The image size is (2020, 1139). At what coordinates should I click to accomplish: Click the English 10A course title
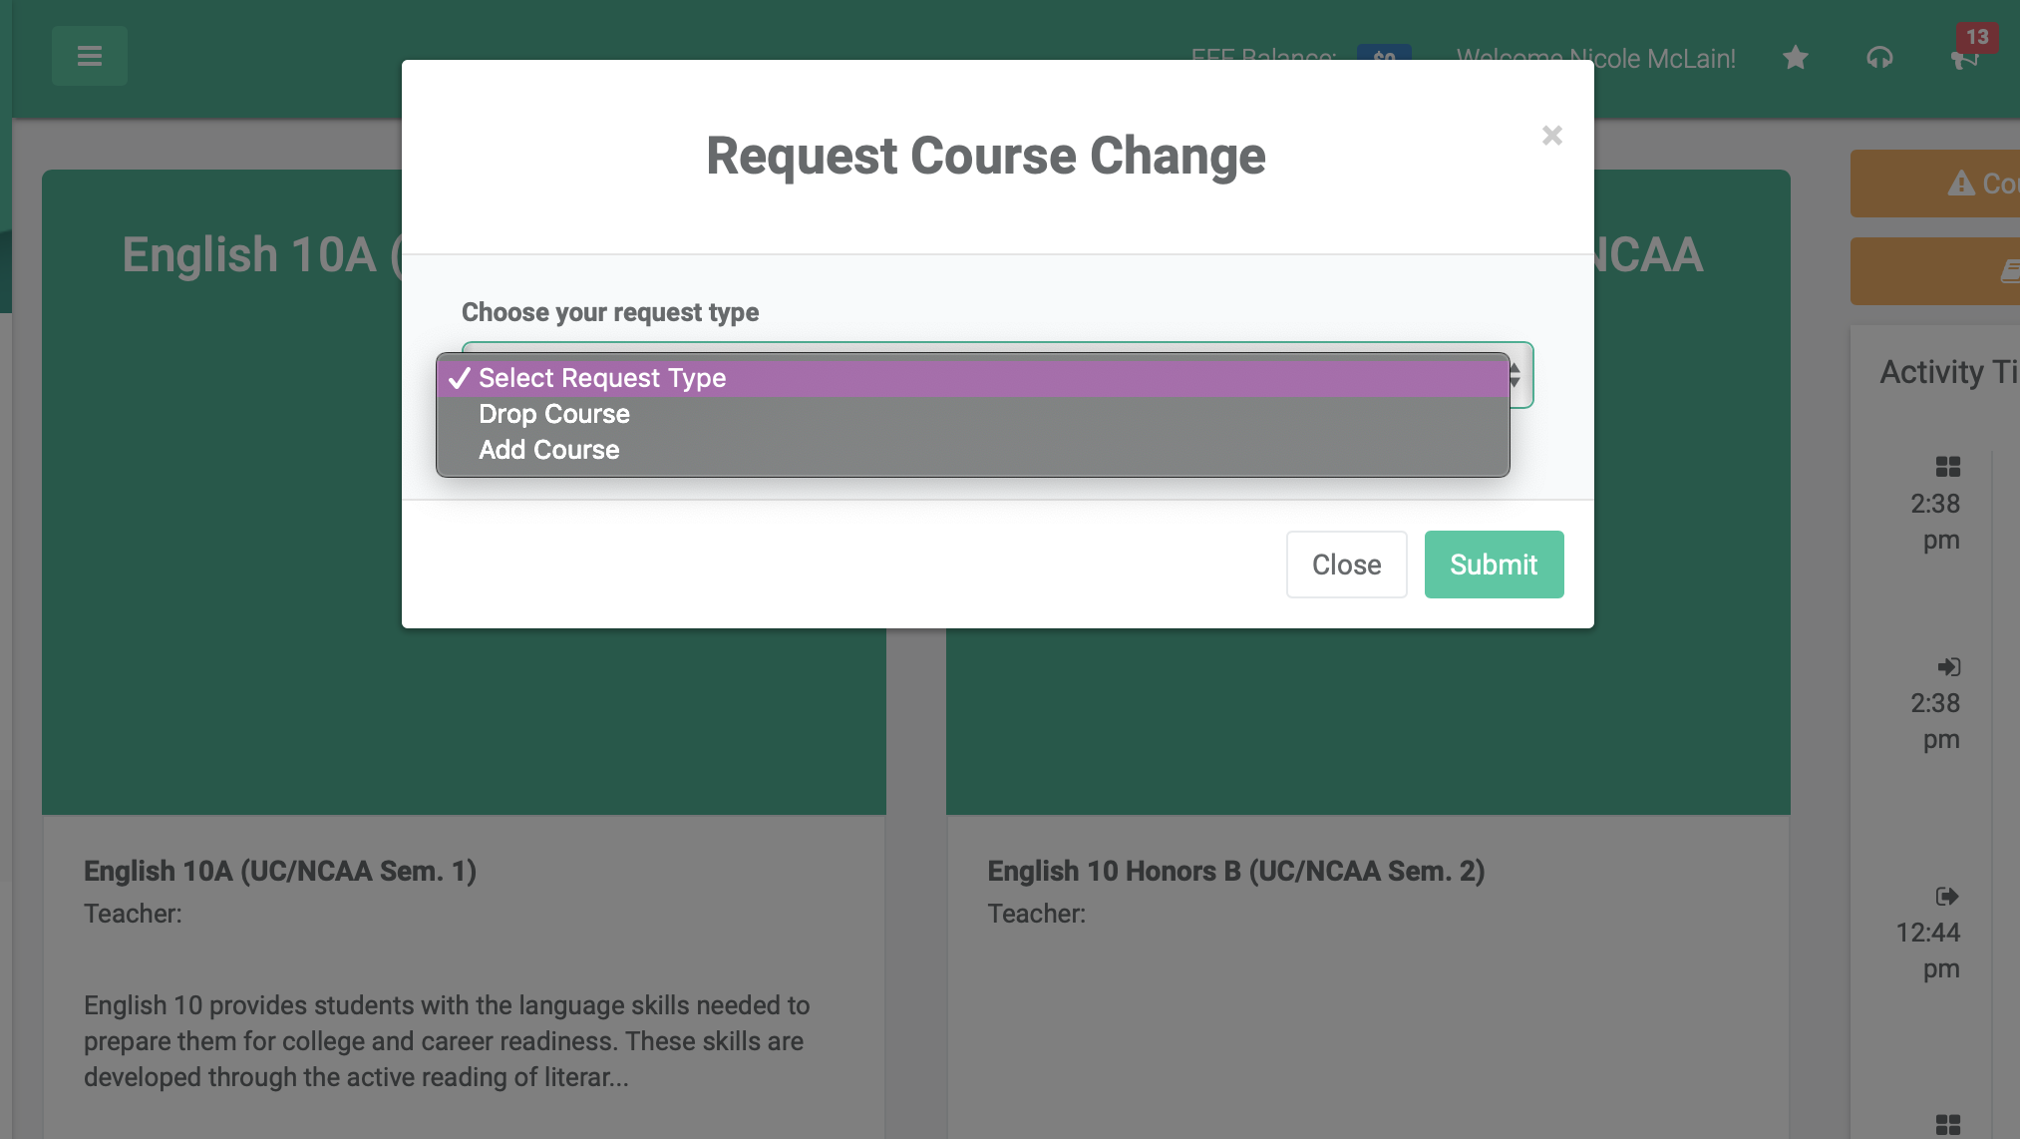[280, 871]
